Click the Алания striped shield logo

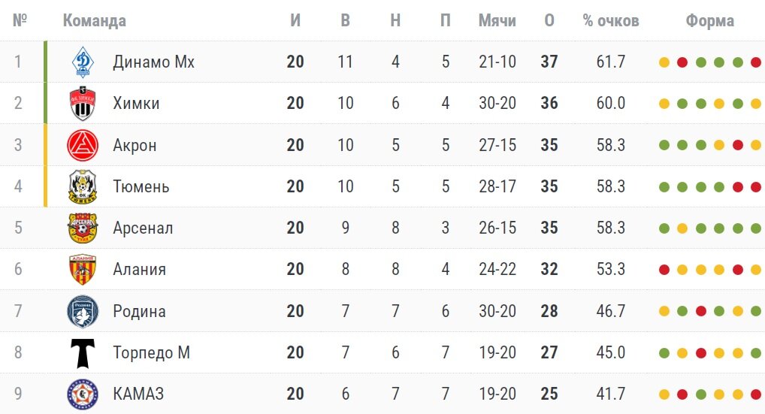83,269
